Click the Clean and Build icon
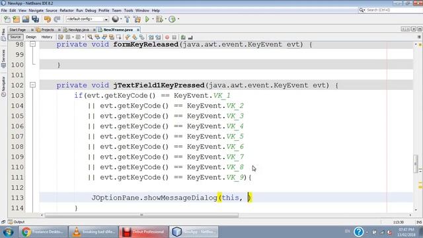423x238 pixels. click(x=137, y=19)
